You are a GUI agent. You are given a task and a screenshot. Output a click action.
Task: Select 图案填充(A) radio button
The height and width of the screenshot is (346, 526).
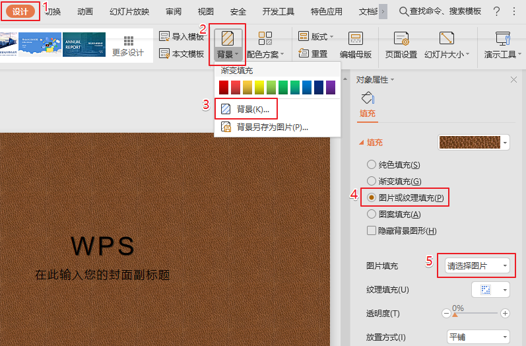coord(372,214)
